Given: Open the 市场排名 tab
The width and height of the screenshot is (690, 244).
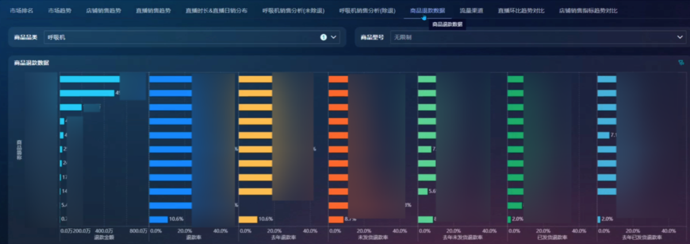Looking at the screenshot, I should click(x=21, y=10).
